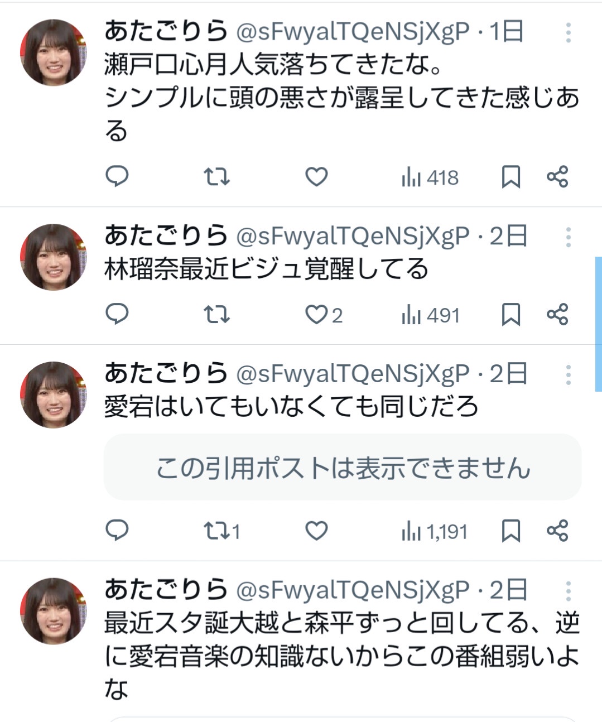This screenshot has width=602, height=722.
Task: Bookmark the 瀬戸口心月 post
Action: [x=511, y=177]
